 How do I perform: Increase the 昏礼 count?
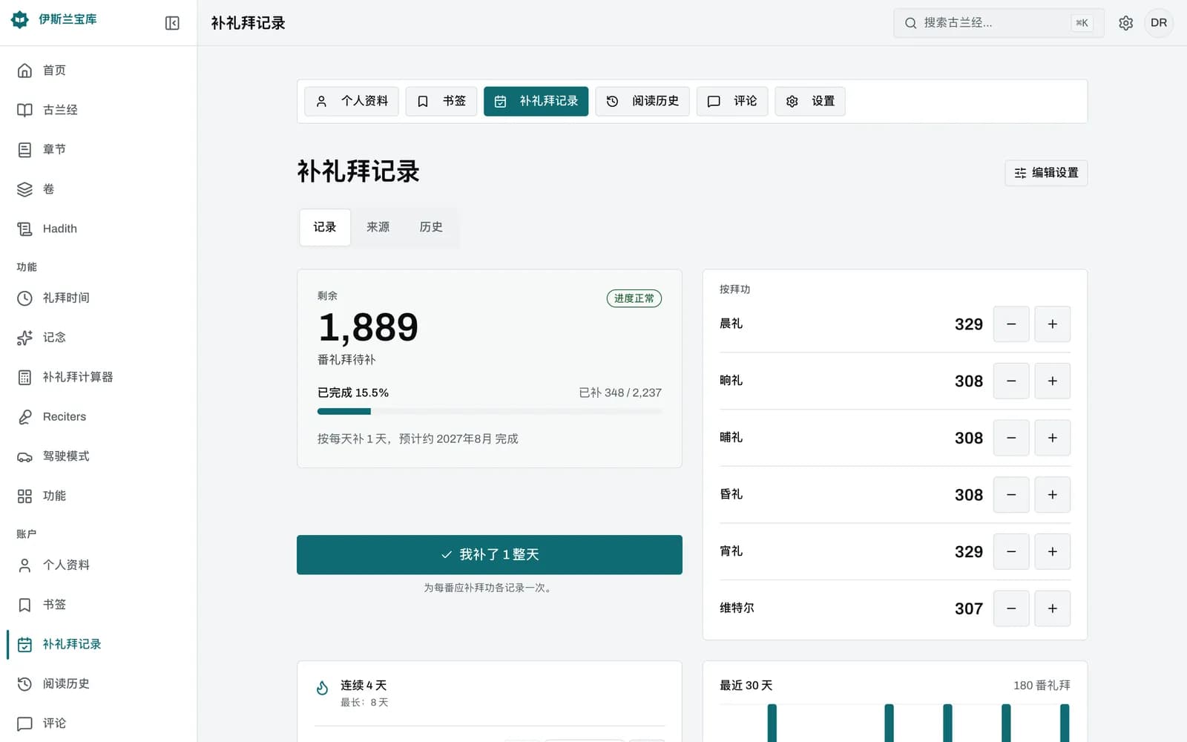click(x=1053, y=495)
